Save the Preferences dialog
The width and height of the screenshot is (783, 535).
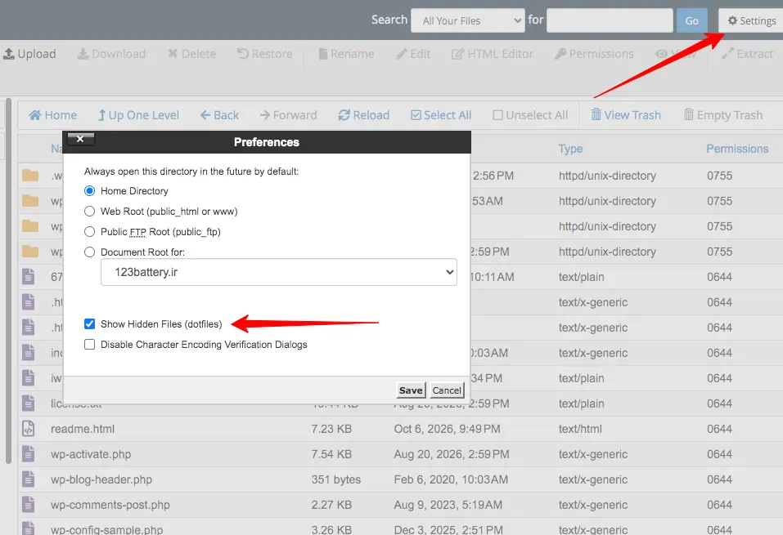(411, 390)
